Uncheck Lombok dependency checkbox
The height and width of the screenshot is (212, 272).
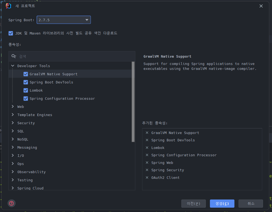[26, 90]
